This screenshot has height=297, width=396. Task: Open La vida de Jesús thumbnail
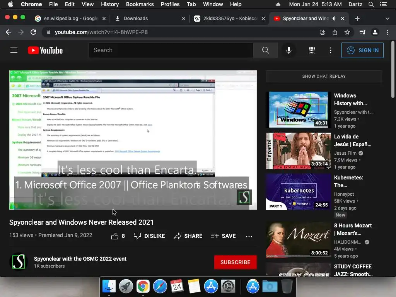[x=298, y=151]
